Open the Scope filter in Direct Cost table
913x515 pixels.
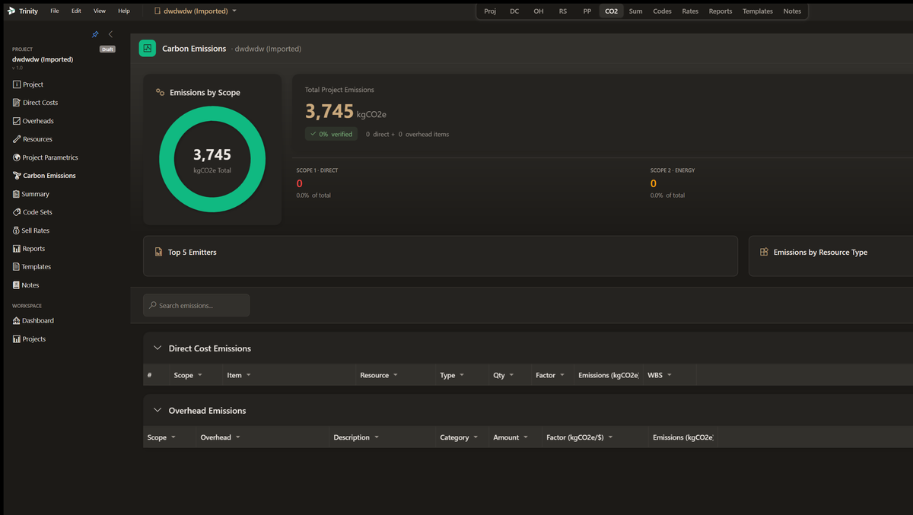click(200, 375)
